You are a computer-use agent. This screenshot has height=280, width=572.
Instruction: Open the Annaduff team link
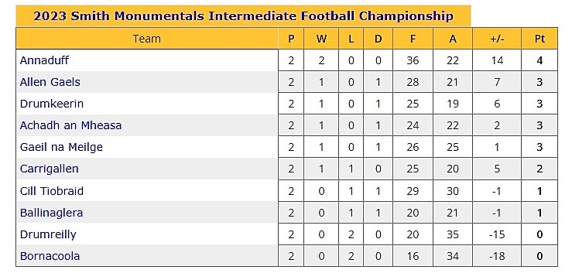44,60
